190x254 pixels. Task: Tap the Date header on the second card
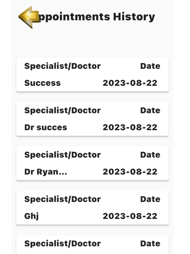(150, 110)
